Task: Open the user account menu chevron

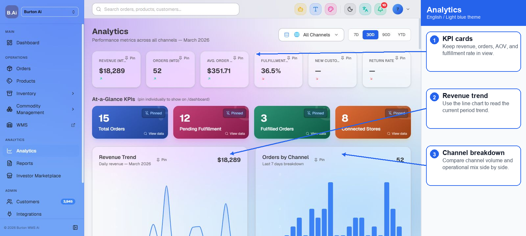Action: (408, 9)
